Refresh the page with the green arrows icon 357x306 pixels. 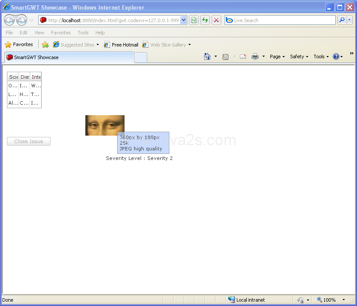pyautogui.click(x=205, y=20)
